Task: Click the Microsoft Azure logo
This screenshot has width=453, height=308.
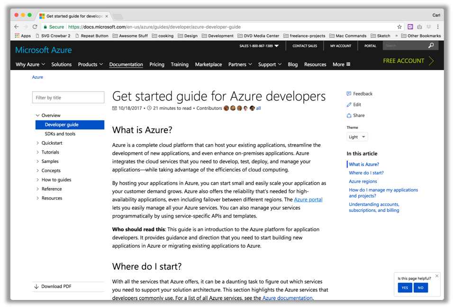Action: click(43, 50)
